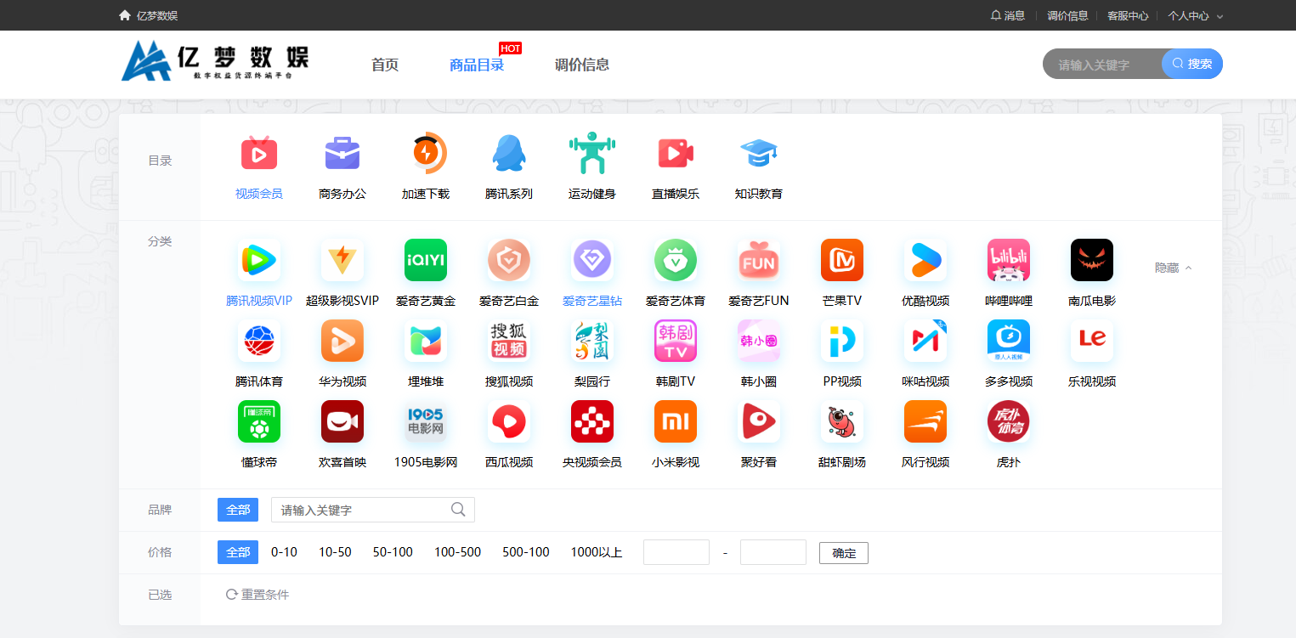Choose the 加速下载 category icon
The height and width of the screenshot is (638, 1296).
click(x=426, y=154)
